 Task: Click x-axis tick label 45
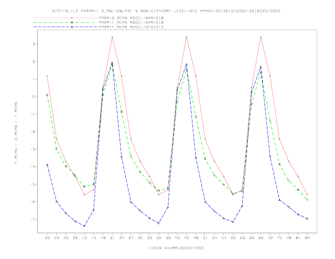187,238
